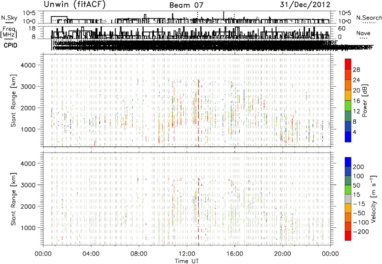Viewport: 382px width, 264px height.
Task: Click the '18' frequency axis tick
Action: (x=32, y=29)
